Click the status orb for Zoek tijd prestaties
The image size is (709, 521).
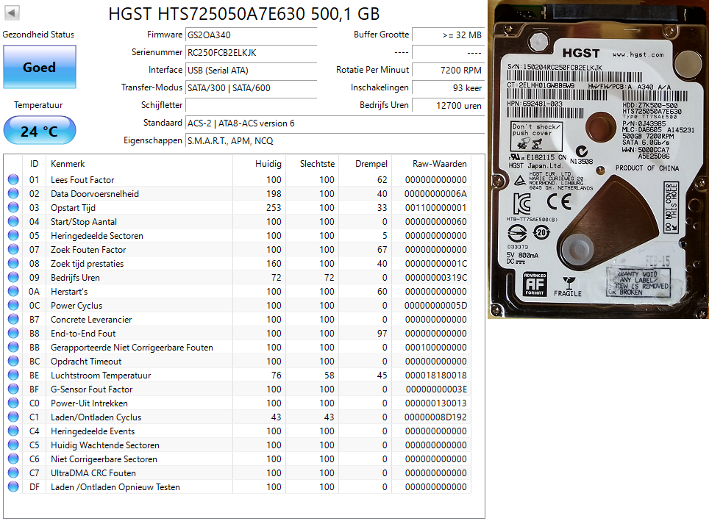tap(13, 263)
